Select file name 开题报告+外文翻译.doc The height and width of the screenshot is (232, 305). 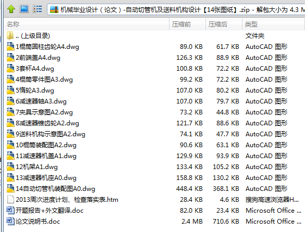pos(50,211)
